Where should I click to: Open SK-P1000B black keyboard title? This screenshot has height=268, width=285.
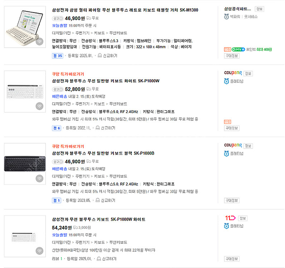click(103, 153)
